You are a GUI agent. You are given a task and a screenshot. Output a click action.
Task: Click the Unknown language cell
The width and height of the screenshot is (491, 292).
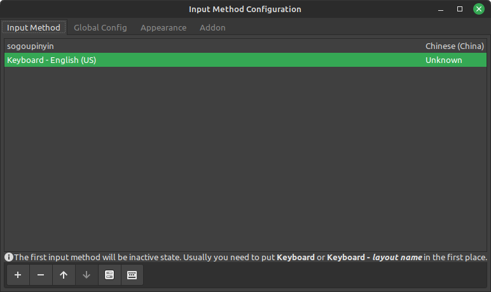point(443,60)
